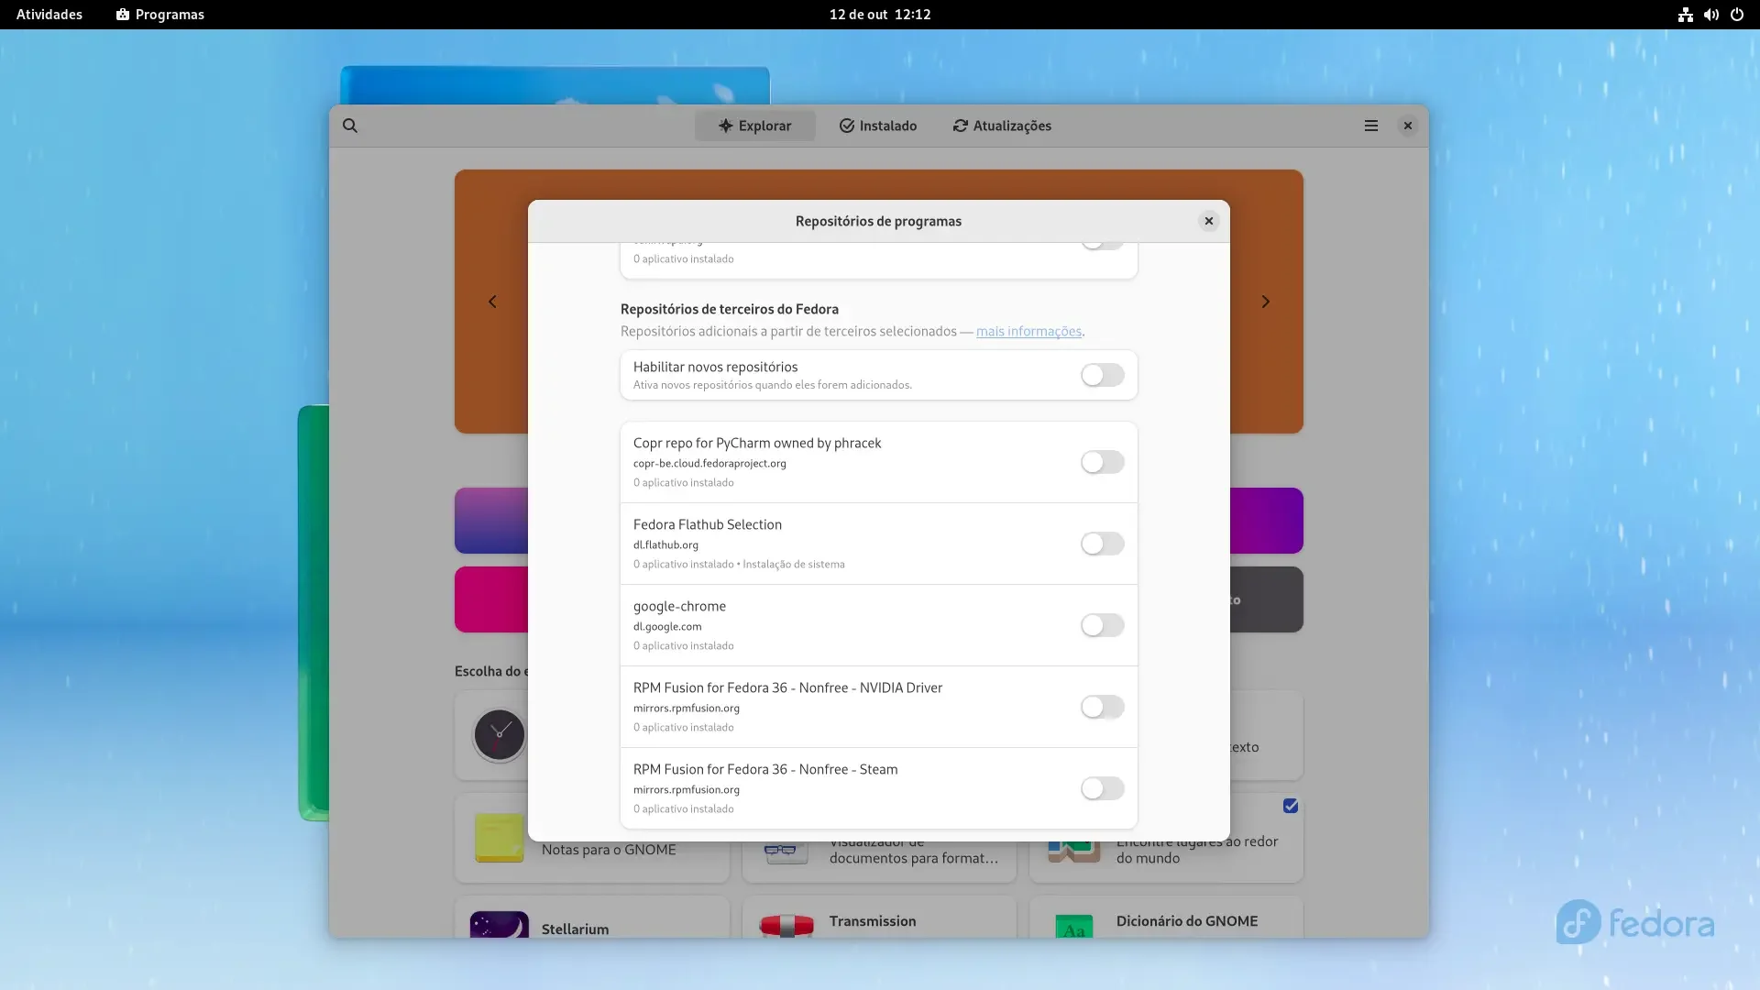Open the Transmission app icon
1760x990 pixels.
point(786,926)
